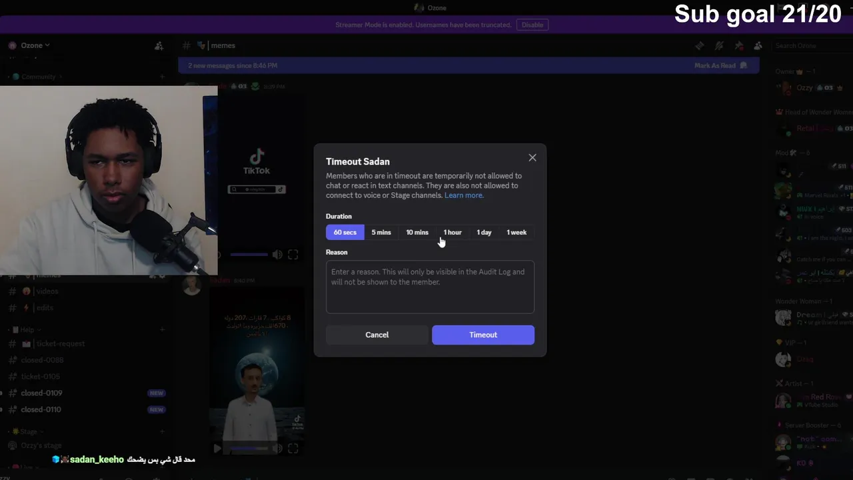Mute the TikTok video volume icon
The image size is (853, 480).
click(x=277, y=255)
